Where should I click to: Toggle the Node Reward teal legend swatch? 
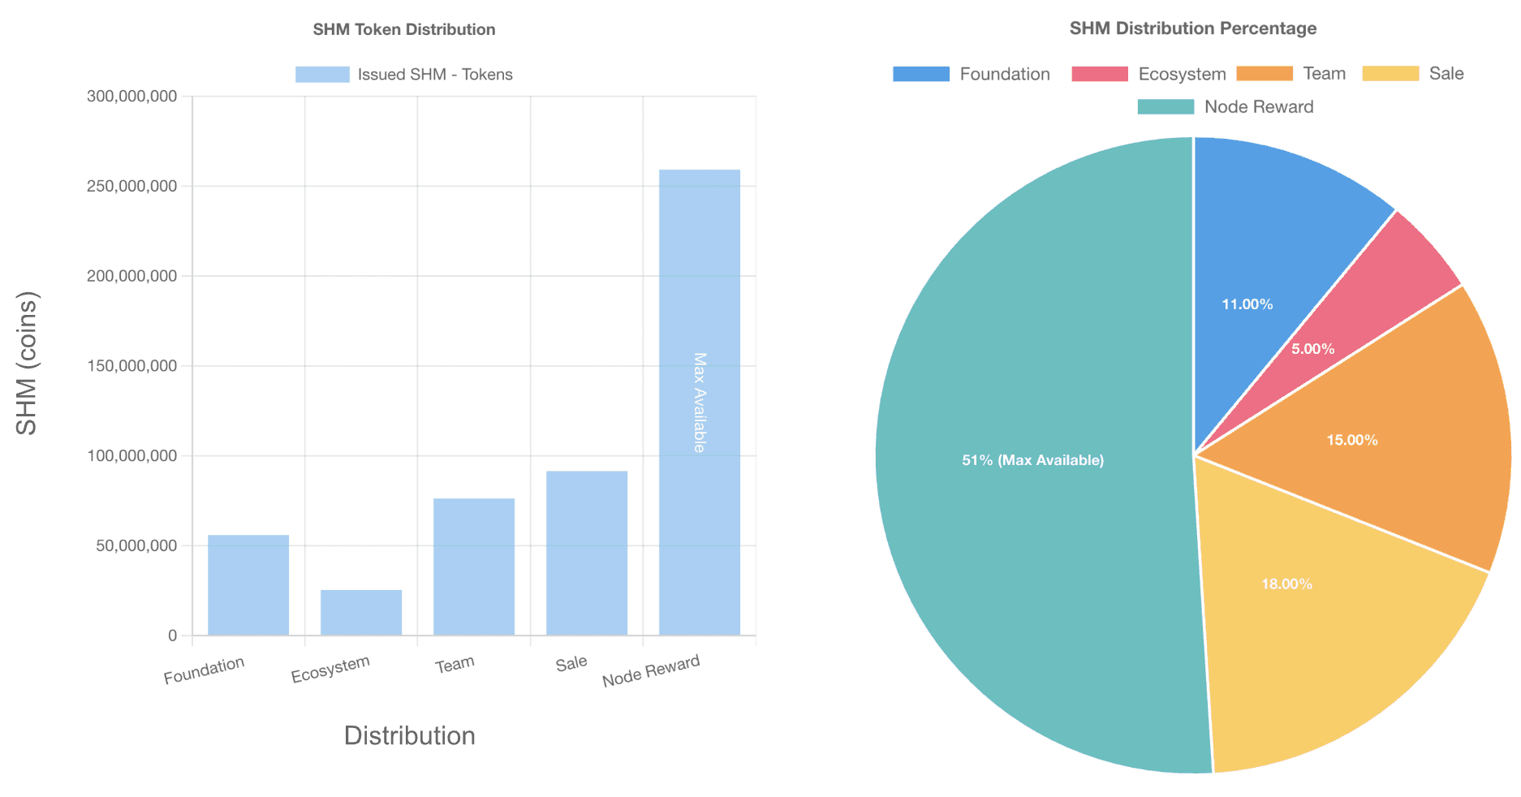pyautogui.click(x=1166, y=107)
